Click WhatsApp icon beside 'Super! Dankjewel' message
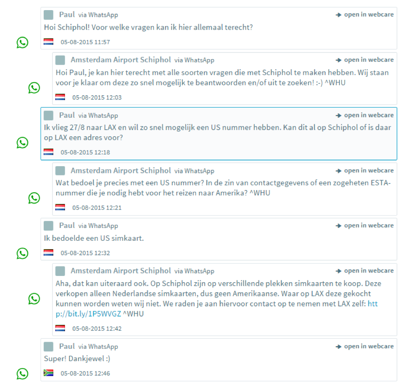 pos(22,373)
